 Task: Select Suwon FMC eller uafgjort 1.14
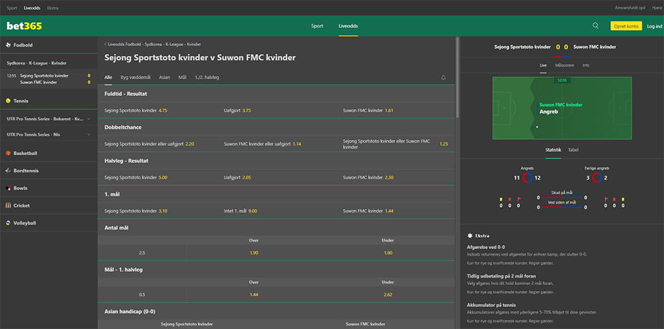(276, 144)
